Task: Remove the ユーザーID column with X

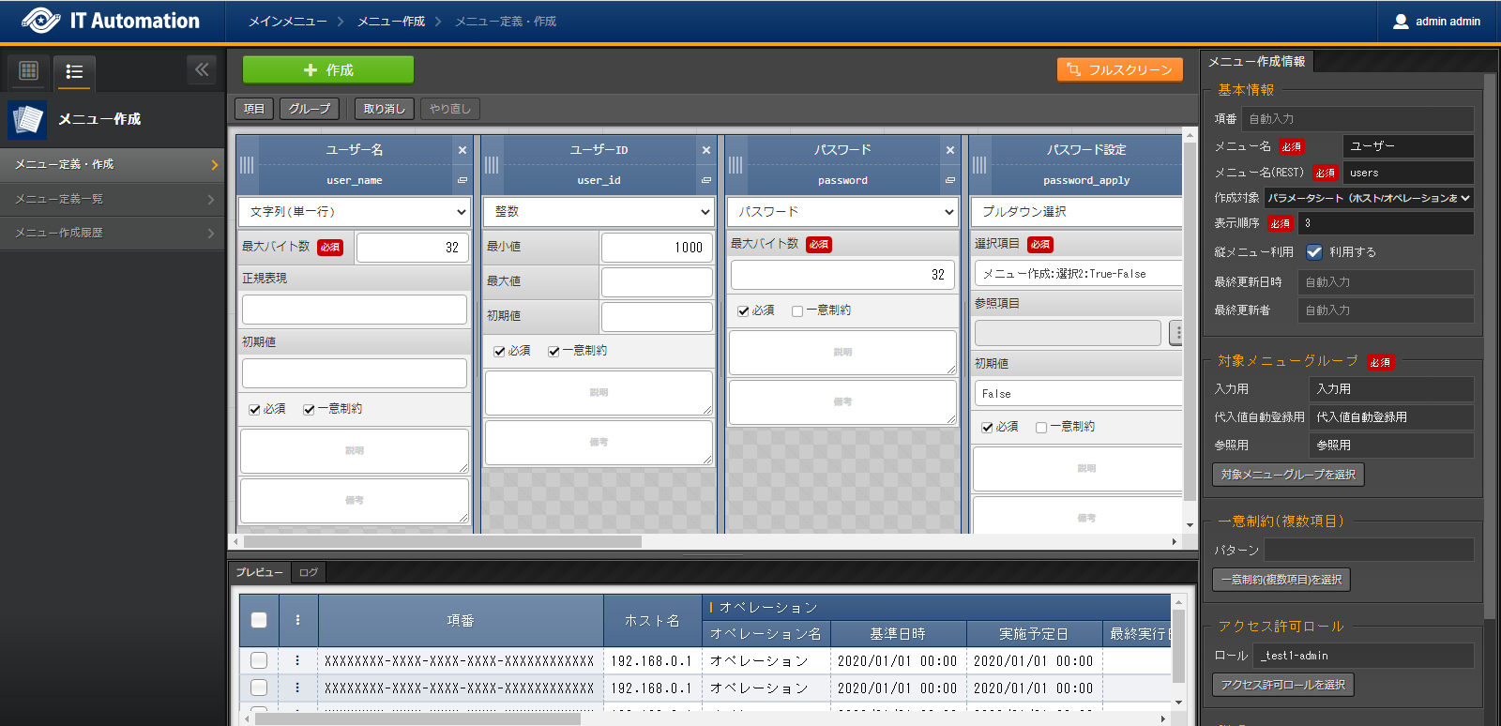Action: click(x=706, y=150)
